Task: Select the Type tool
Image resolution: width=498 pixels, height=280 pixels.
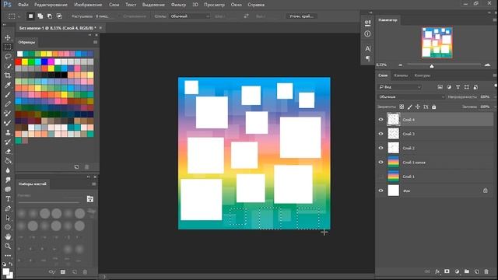Action: click(8, 199)
